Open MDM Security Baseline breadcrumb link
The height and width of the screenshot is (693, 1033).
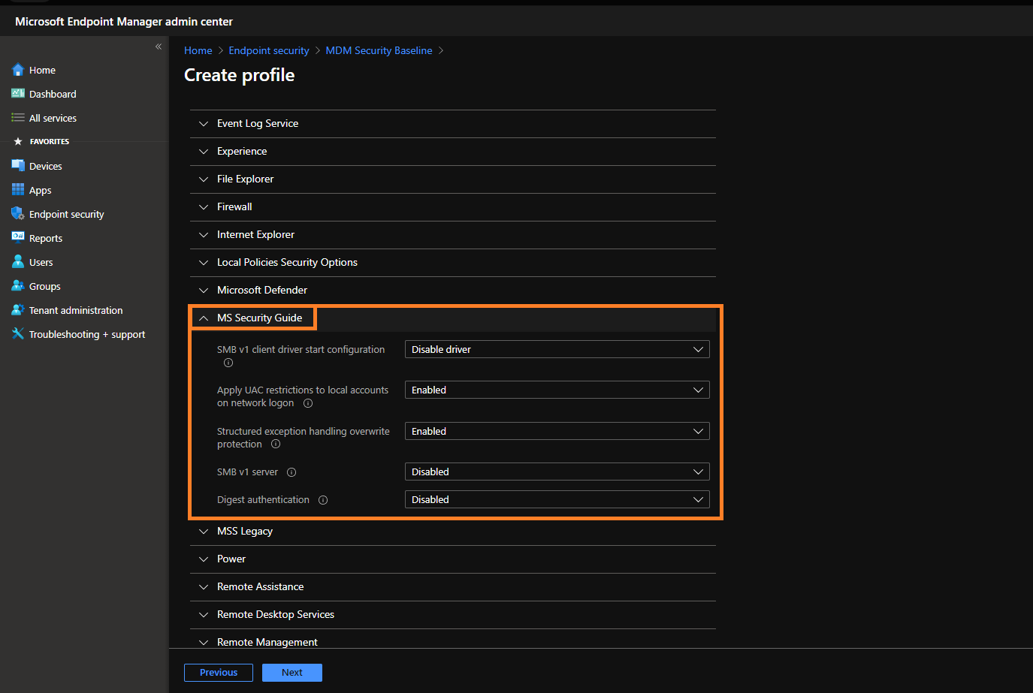click(x=379, y=50)
